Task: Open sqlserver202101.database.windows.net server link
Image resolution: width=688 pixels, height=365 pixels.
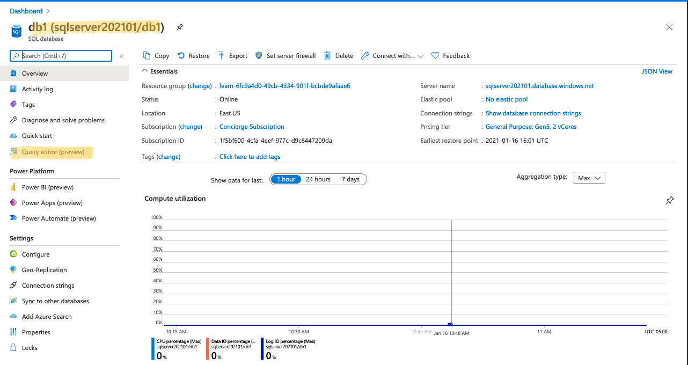Action: [x=539, y=86]
